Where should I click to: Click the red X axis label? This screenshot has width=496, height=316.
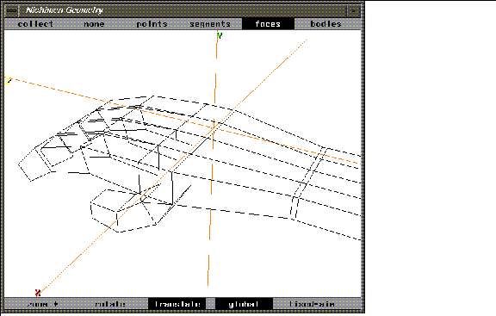click(38, 293)
